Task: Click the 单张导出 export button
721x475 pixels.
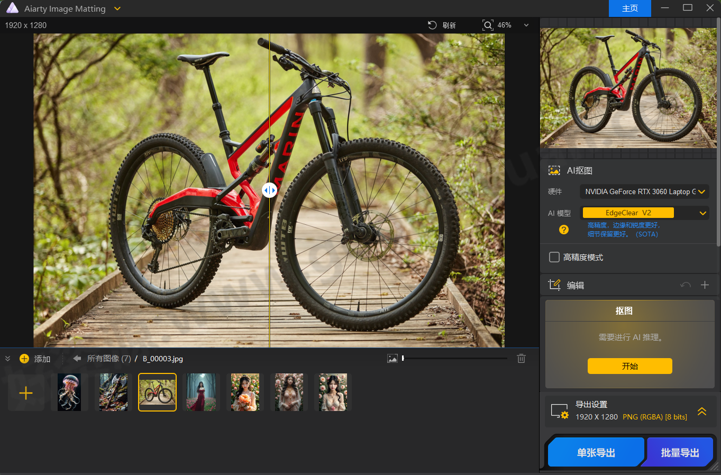Action: coord(596,453)
